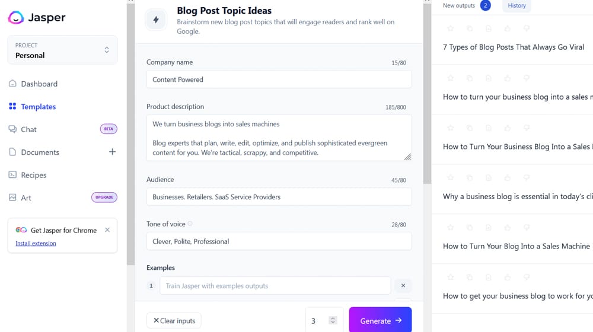Viewport: 593px width, 332px height.
Task: Switch to the History tab
Action: [517, 6]
